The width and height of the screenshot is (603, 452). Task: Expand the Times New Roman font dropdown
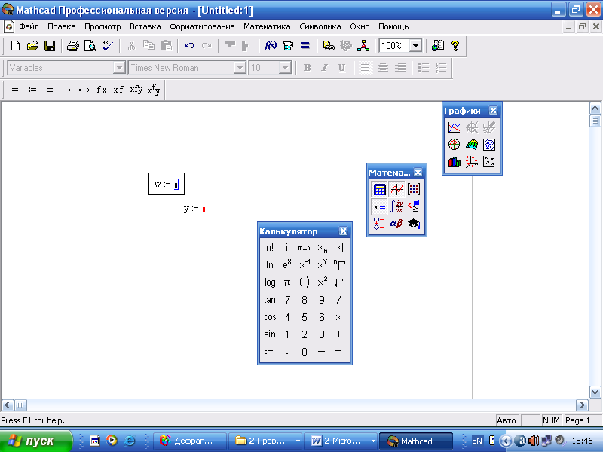click(240, 68)
